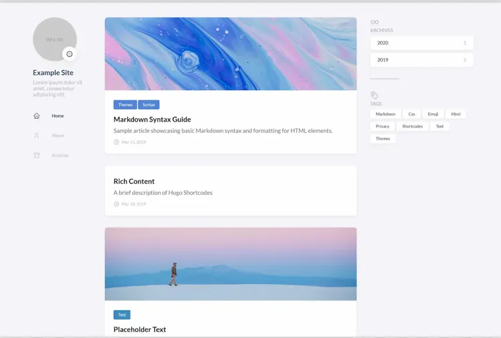The image size is (501, 338).
Task: Open the Markdown Syntax Guide cover image
Action: pyautogui.click(x=231, y=53)
